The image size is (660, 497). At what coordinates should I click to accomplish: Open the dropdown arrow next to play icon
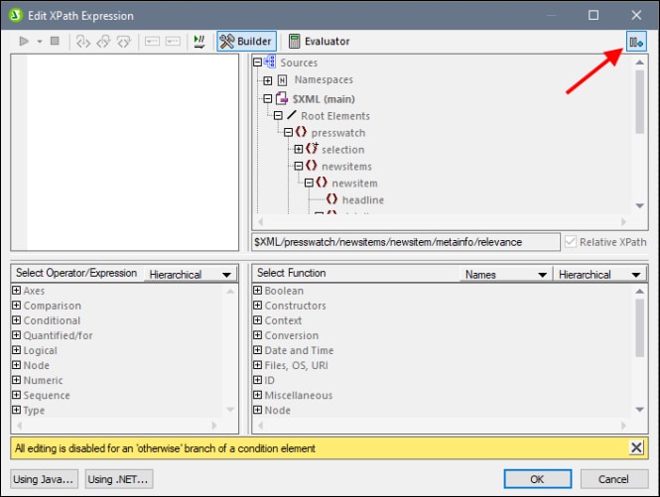pos(40,42)
